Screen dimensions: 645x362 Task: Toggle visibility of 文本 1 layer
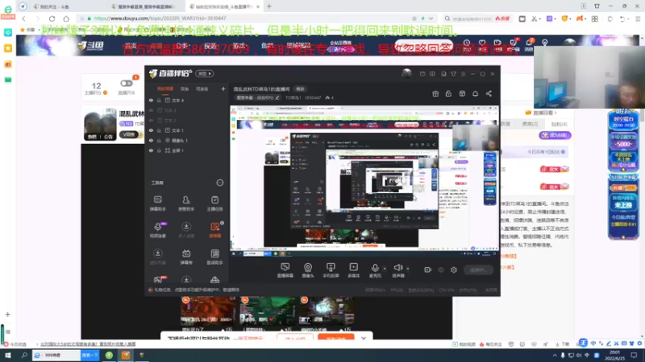[x=151, y=130]
